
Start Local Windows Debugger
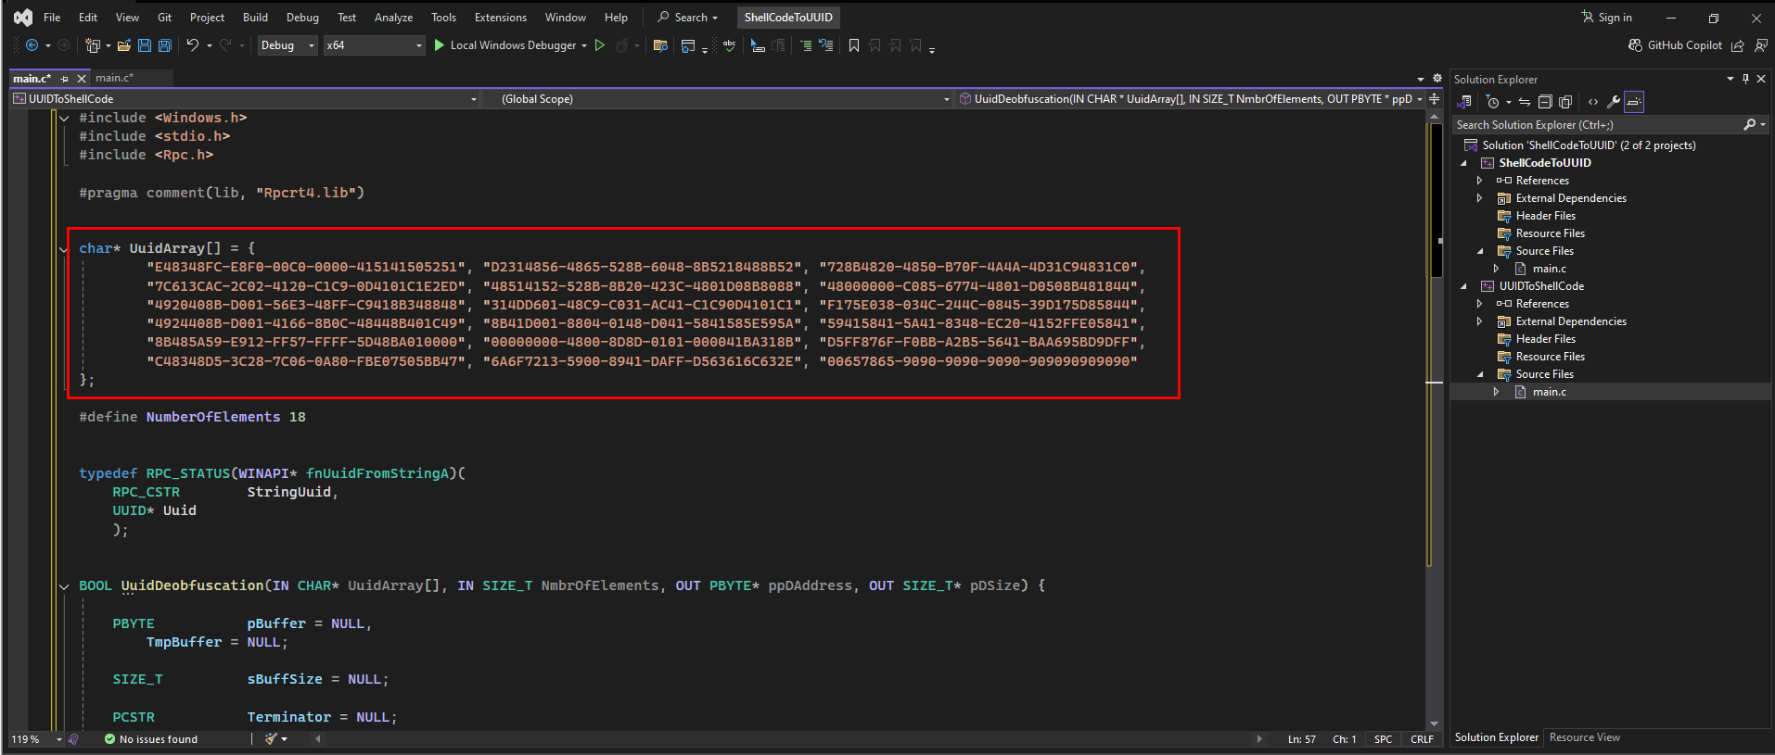pos(510,45)
